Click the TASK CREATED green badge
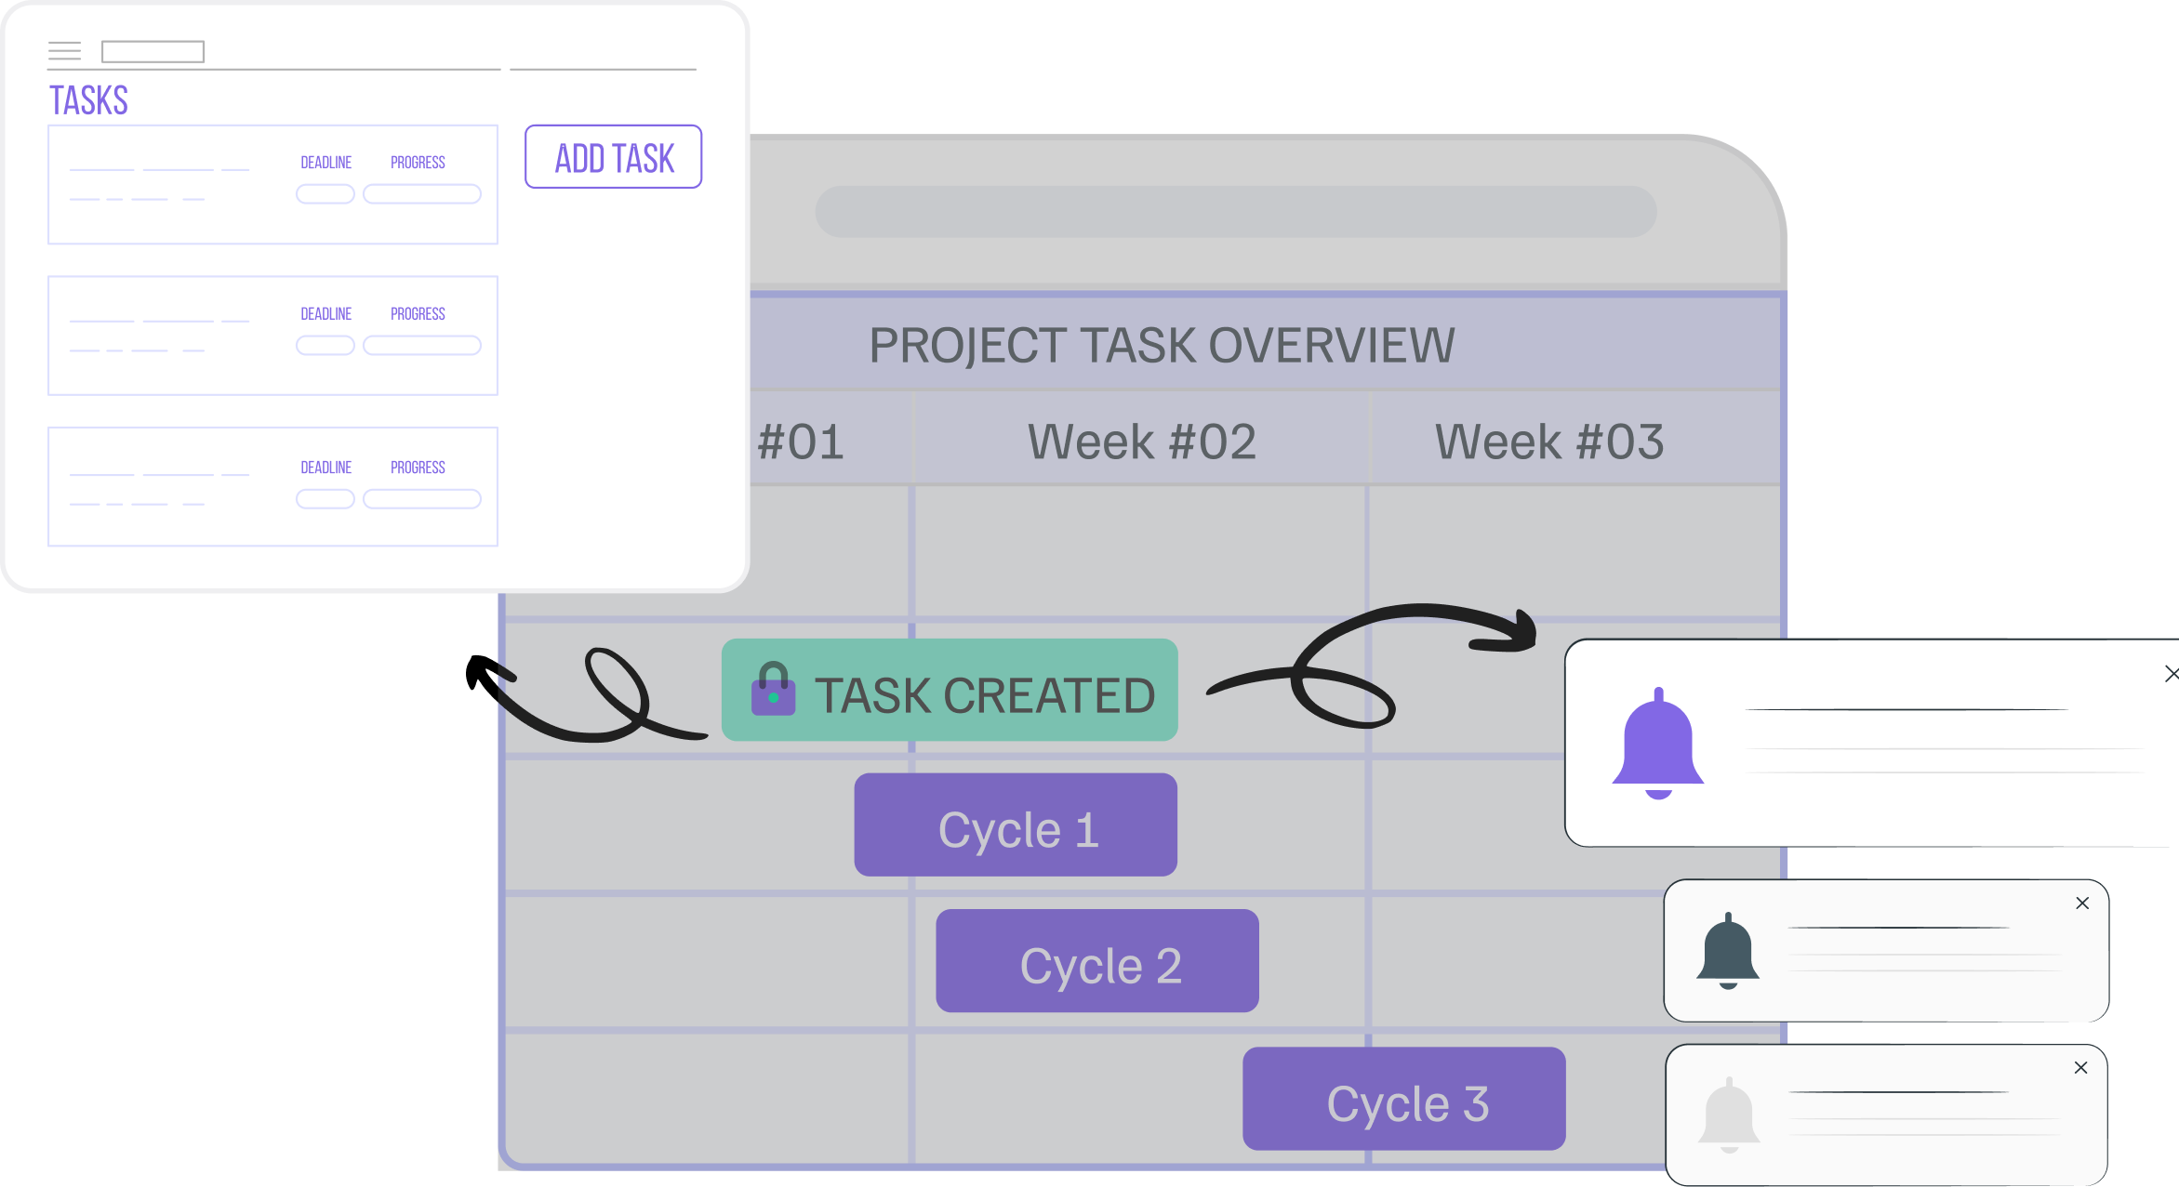The height and width of the screenshot is (1187, 2179). coord(950,691)
